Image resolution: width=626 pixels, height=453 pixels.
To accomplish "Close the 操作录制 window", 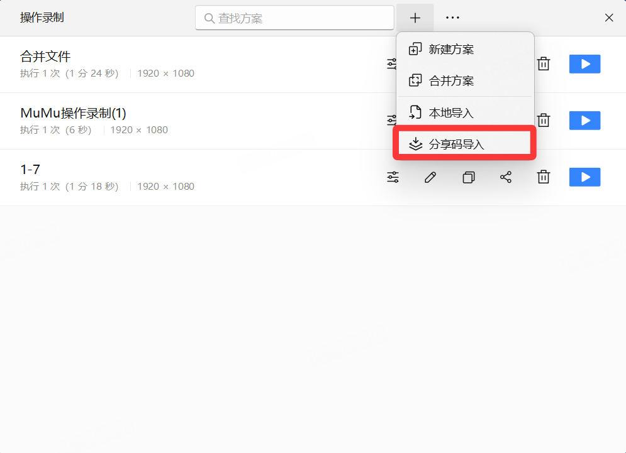I will click(609, 18).
